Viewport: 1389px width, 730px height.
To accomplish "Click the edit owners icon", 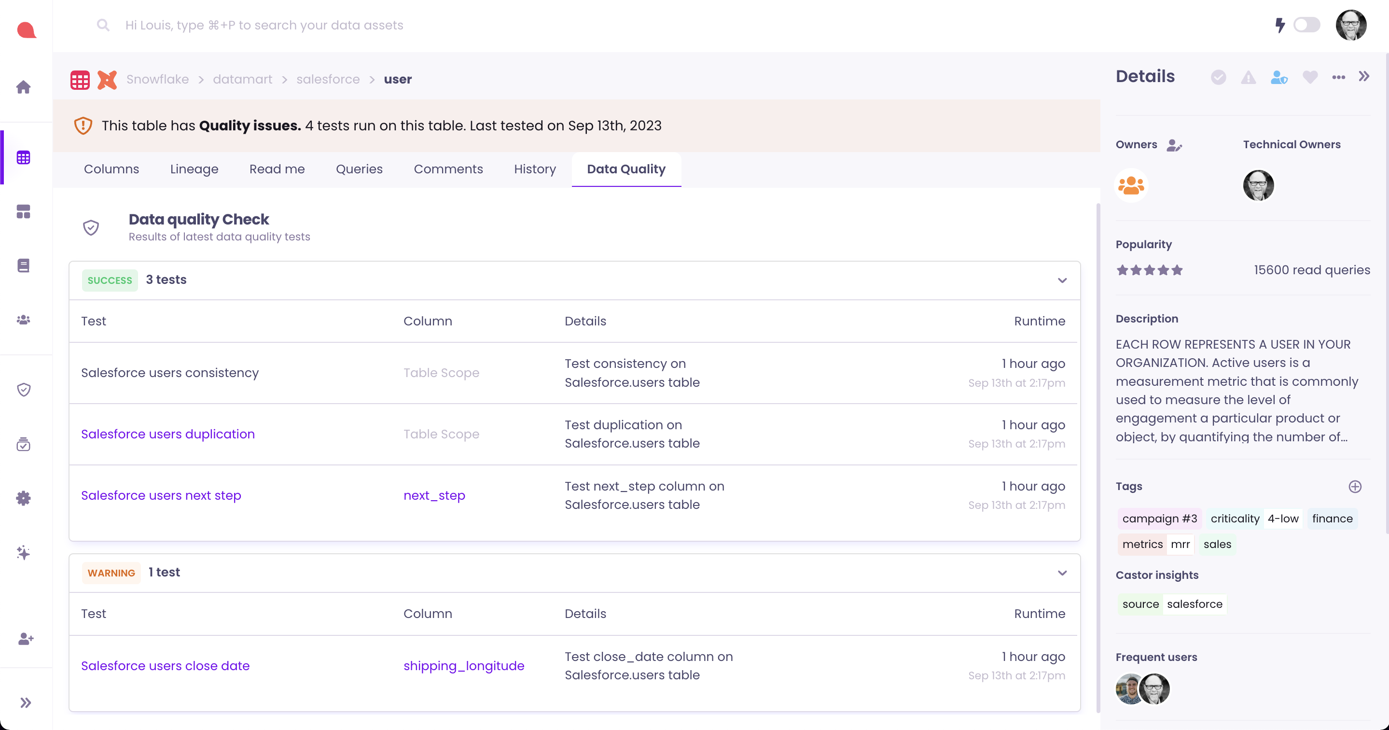I will [1174, 145].
